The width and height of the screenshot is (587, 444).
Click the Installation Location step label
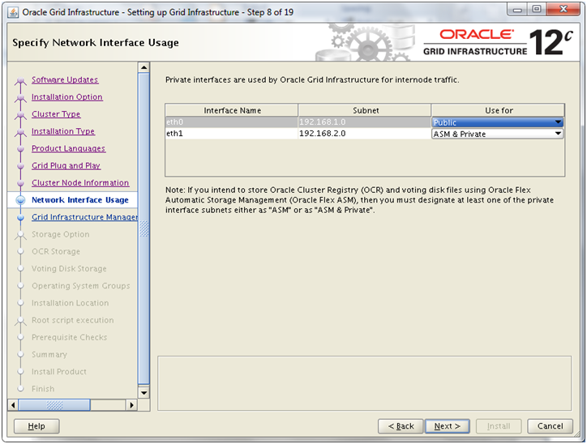click(71, 303)
